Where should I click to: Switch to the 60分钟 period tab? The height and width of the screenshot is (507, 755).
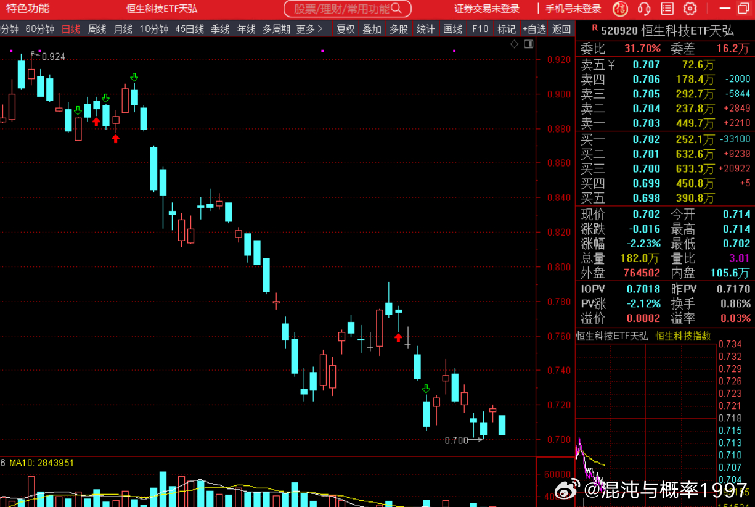(40, 29)
